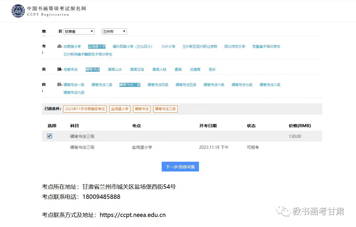Click the WeChat logo in the watermark
The width and height of the screenshot is (356, 227).
coord(283,211)
